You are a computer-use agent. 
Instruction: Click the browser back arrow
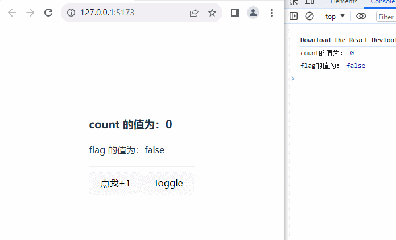pyautogui.click(x=12, y=13)
